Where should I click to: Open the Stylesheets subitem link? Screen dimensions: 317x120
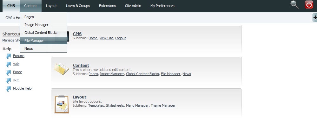pyautogui.click(x=115, y=105)
